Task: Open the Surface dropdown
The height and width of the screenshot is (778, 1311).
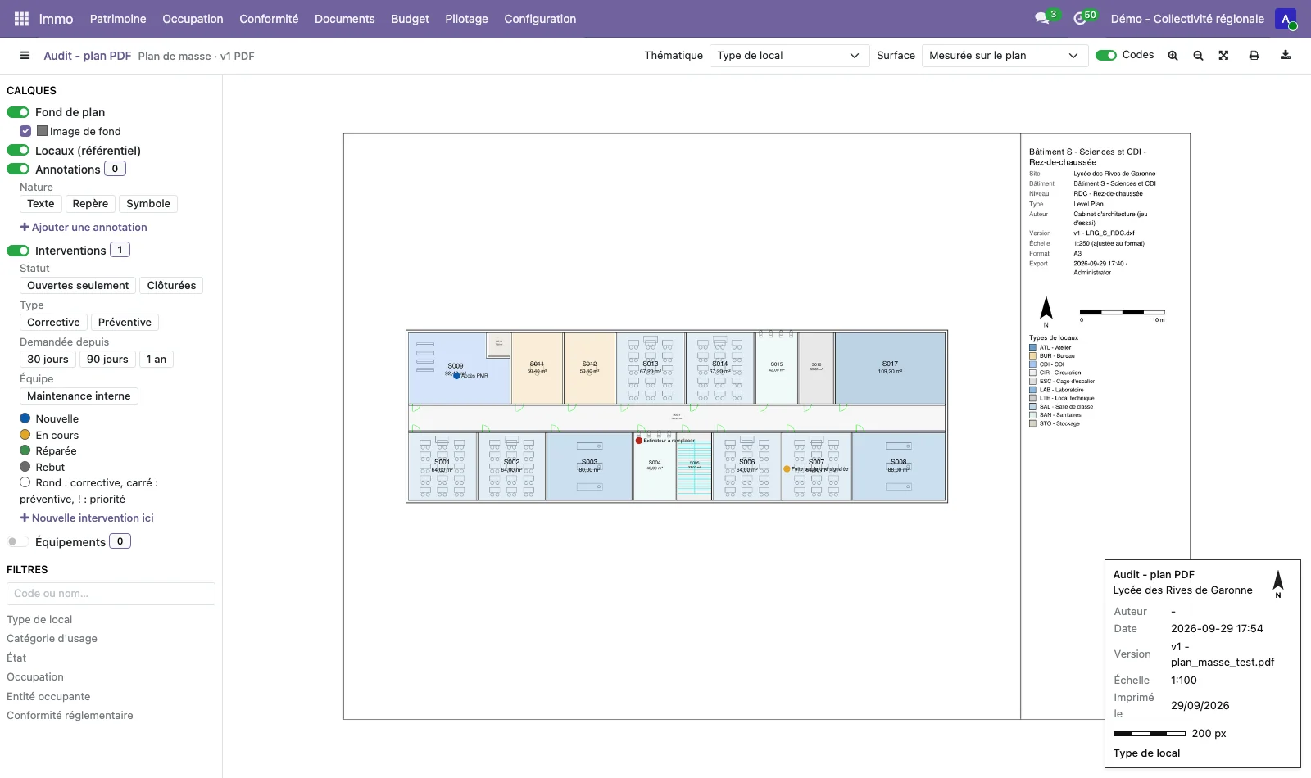Action: [1005, 56]
